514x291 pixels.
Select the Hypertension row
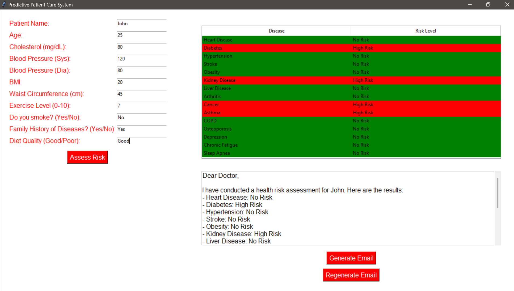pos(351,56)
